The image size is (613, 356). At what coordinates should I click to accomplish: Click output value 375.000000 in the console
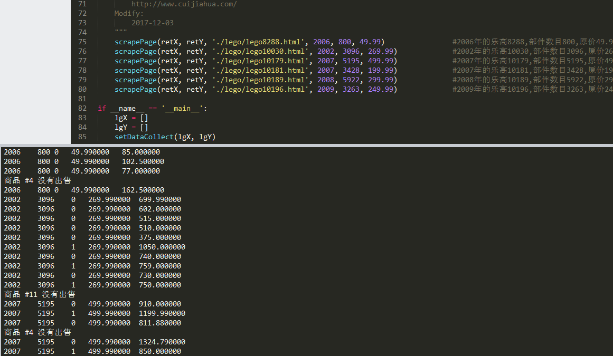tap(160, 237)
